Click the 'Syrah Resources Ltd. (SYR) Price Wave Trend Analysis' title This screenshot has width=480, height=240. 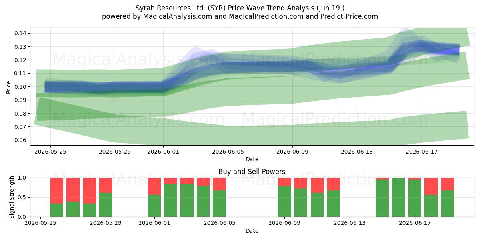point(240,8)
